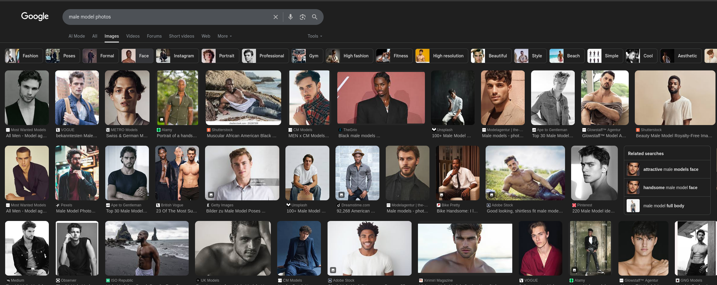Open related search 'attractive male models face'
717x285 pixels.
[x=671, y=169]
